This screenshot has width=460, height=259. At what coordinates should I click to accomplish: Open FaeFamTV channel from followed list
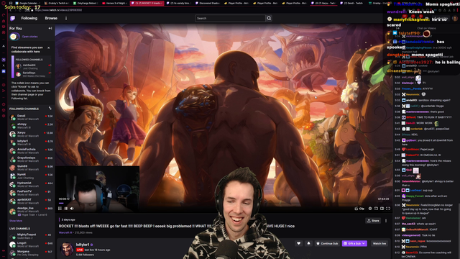(31, 193)
